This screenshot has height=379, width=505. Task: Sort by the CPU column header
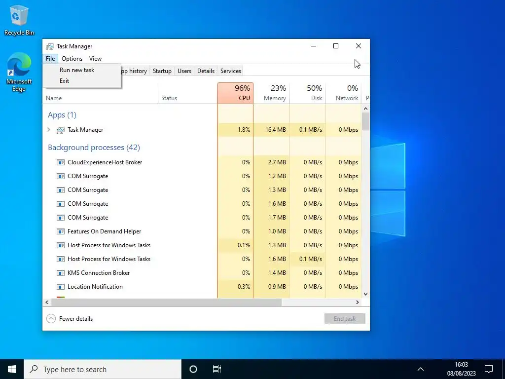235,93
